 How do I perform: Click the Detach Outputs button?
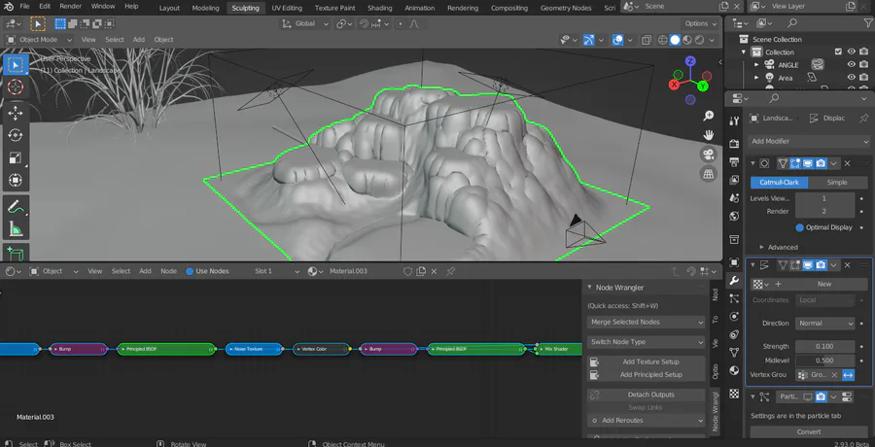coord(647,395)
